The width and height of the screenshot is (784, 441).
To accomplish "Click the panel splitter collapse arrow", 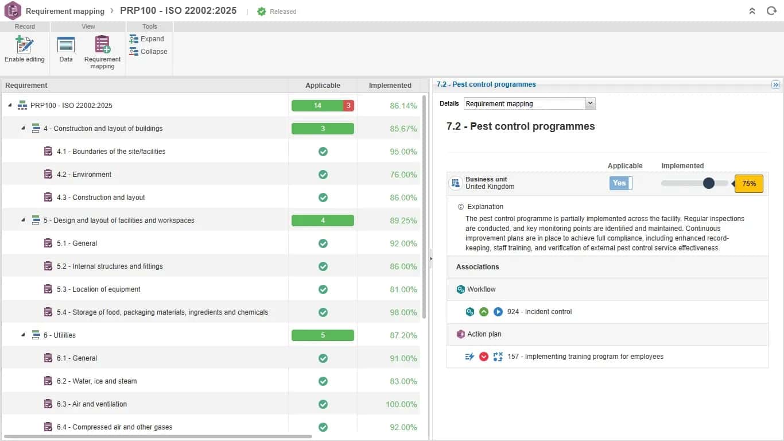I will click(x=430, y=259).
